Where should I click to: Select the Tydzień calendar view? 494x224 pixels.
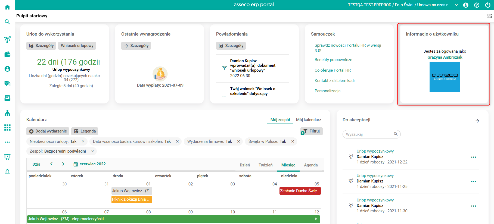tap(266, 165)
